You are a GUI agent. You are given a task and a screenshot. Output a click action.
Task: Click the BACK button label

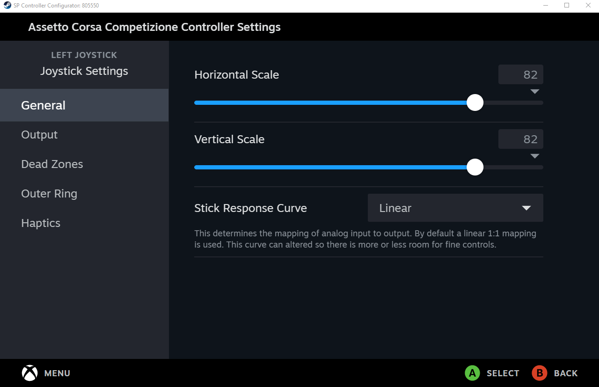pos(565,373)
